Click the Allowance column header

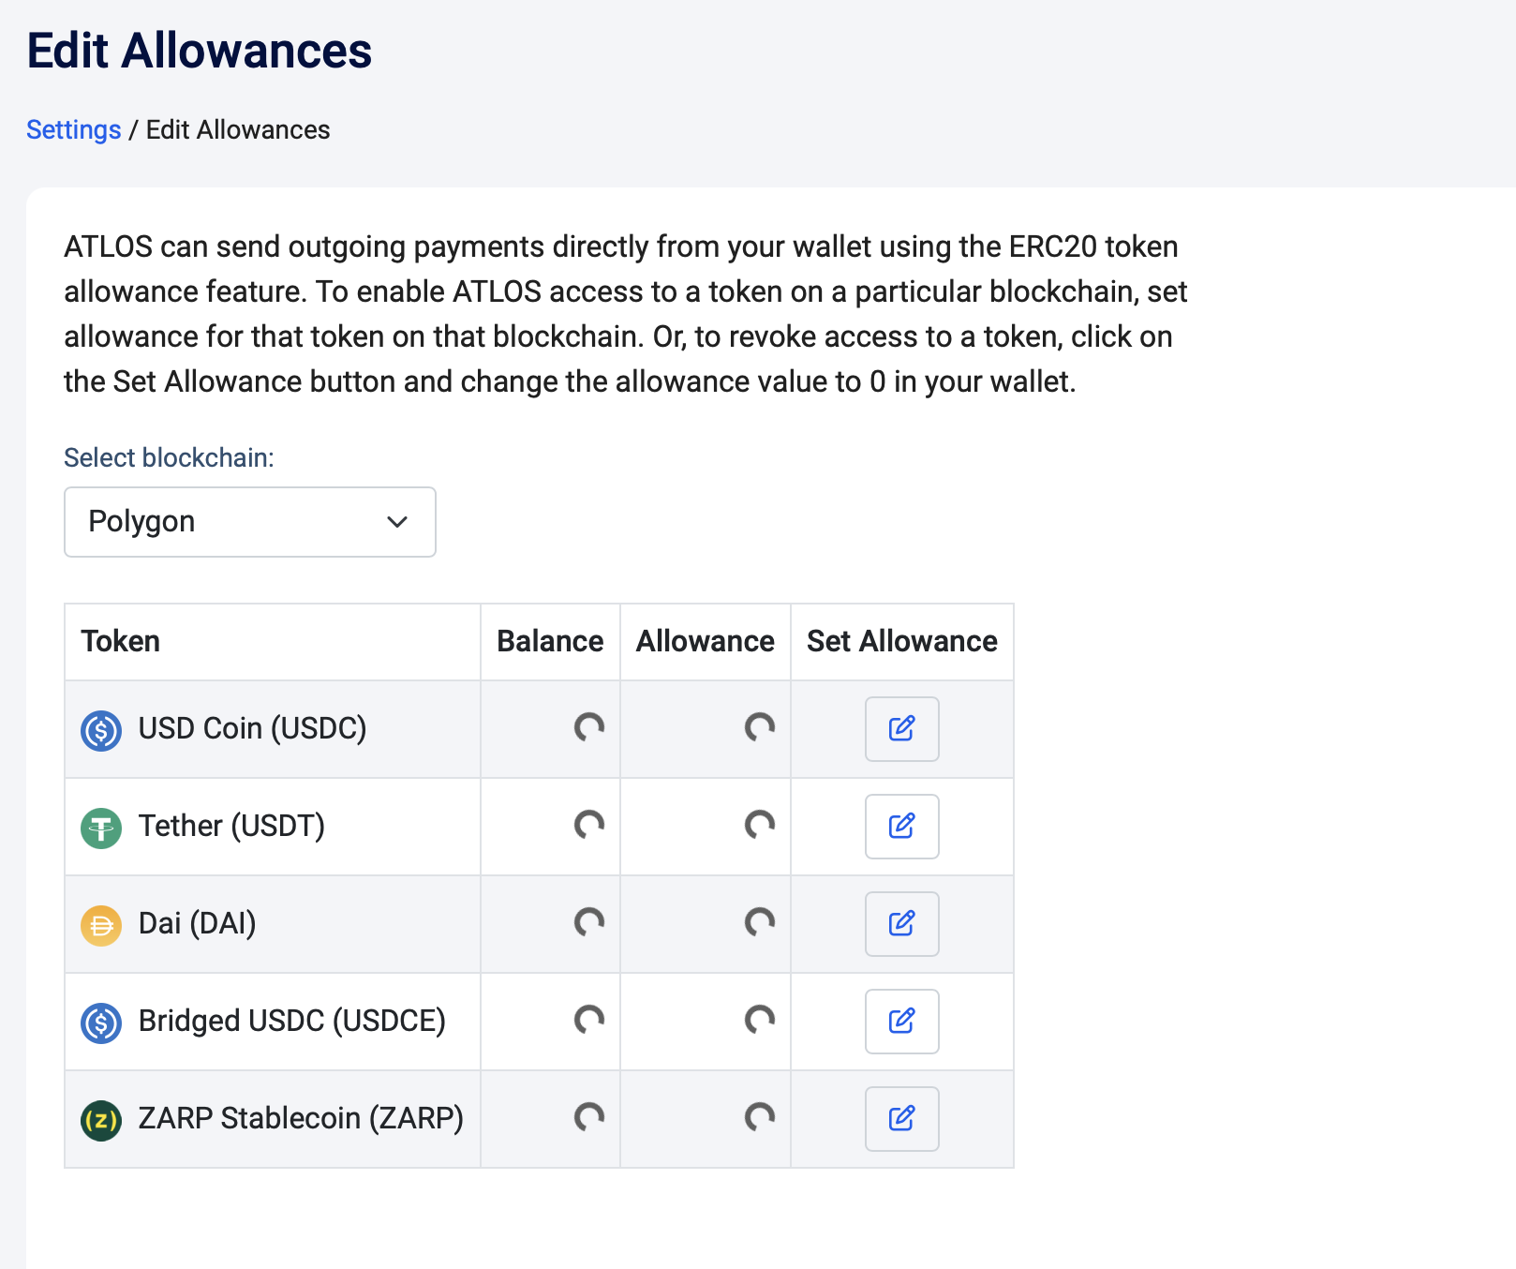[x=705, y=641]
